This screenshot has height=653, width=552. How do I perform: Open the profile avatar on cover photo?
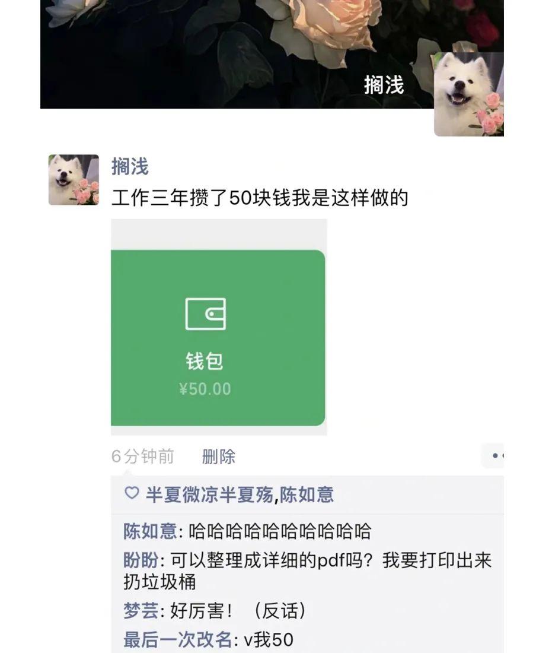[469, 94]
